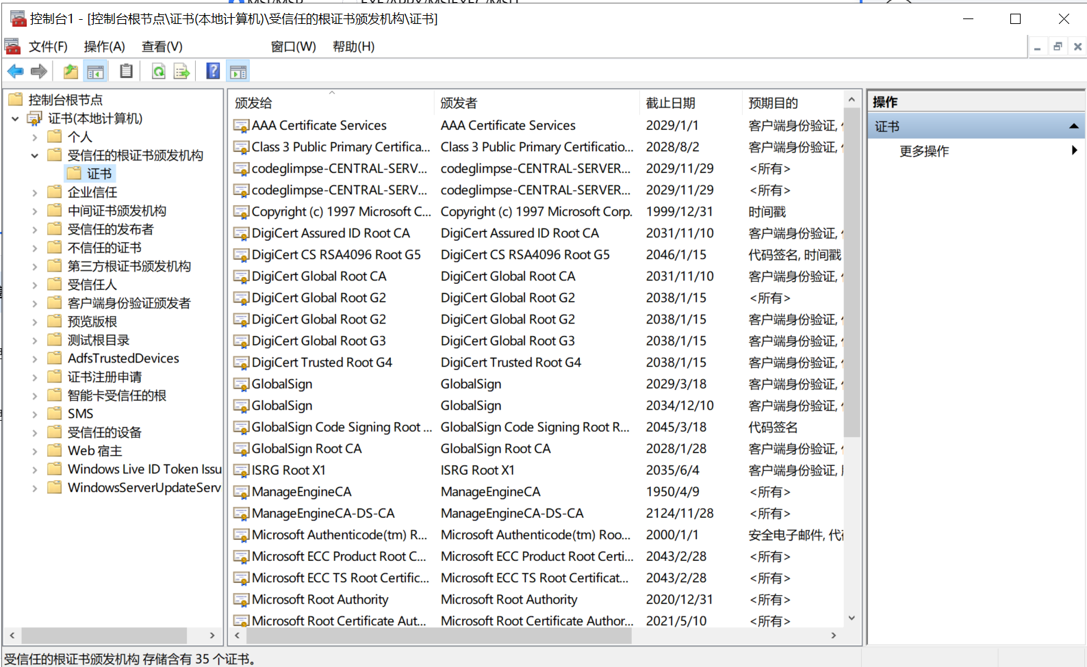Sort by the 颁发者 column header
1087x667 pixels.
tap(537, 103)
